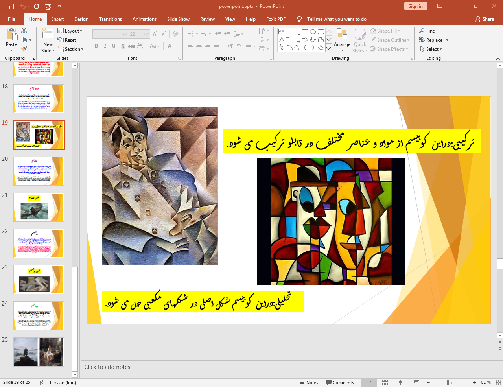Image resolution: width=503 pixels, height=387 pixels.
Task: Click Find in Editing group
Action: point(427,31)
